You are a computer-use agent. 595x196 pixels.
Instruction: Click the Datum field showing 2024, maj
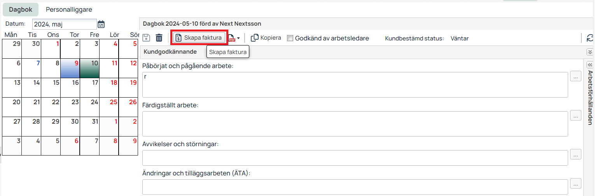click(64, 24)
